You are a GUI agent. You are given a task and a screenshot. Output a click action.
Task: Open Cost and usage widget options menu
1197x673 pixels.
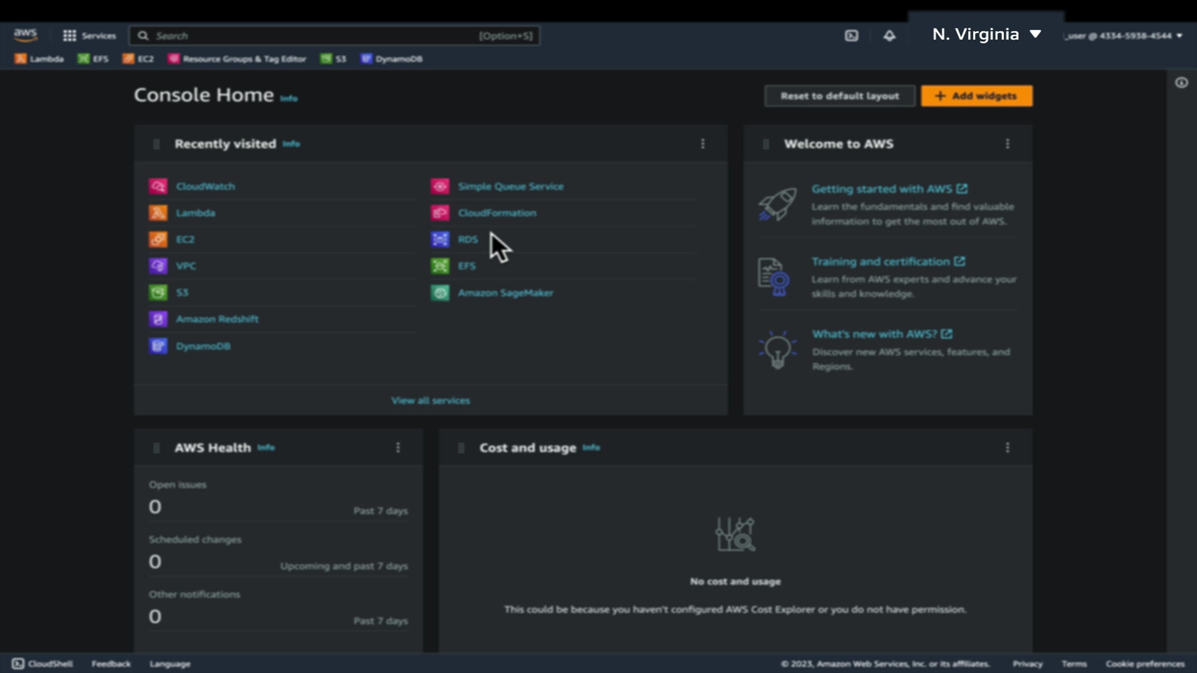click(x=1007, y=447)
